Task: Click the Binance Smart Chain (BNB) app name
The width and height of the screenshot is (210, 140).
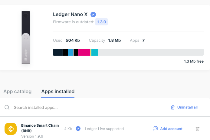Action: (40, 128)
